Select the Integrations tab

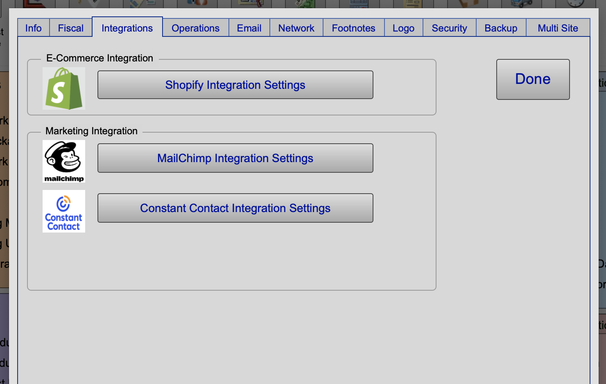pyautogui.click(x=127, y=28)
